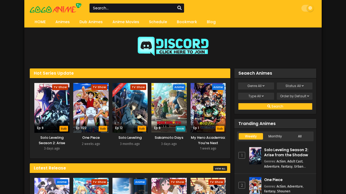Open the Schedule page

(158, 22)
